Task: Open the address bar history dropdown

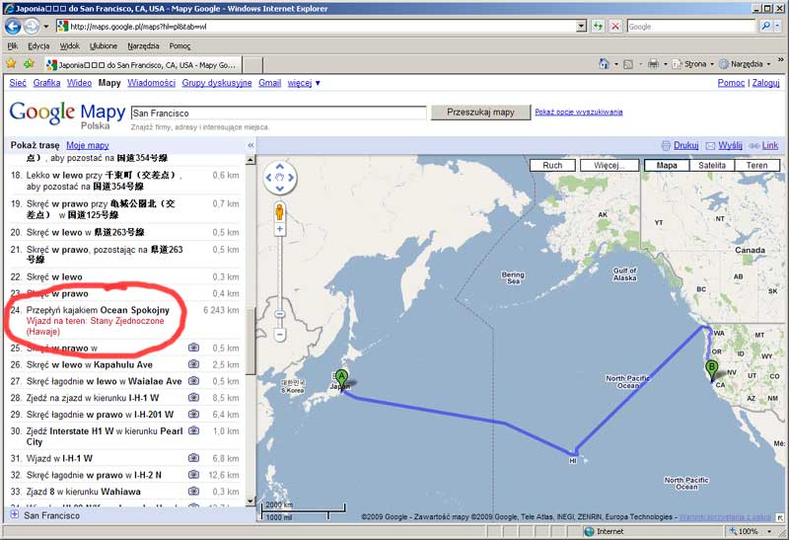Action: pyautogui.click(x=581, y=27)
